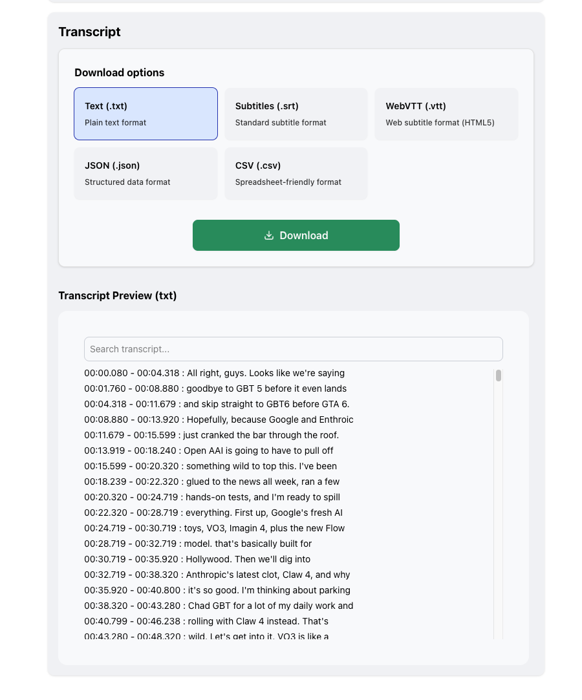Choose the Subtitles (.srt) format card
Viewport: 582px width, 700px height.
(x=296, y=114)
